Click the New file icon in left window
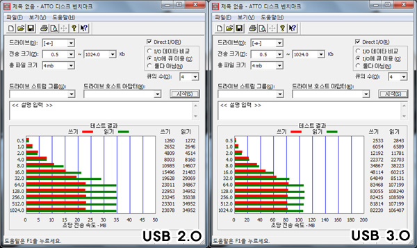This screenshot has height=250, width=417. [x=11, y=28]
